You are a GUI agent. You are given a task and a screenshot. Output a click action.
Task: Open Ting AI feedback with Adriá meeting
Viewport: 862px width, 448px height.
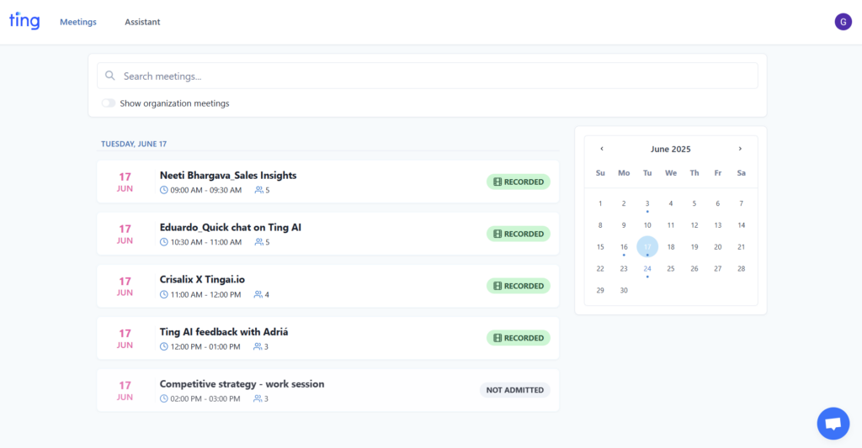coord(327,338)
